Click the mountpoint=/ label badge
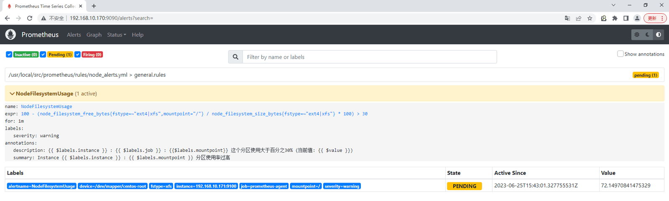The height and width of the screenshot is (201, 669). pos(306,186)
